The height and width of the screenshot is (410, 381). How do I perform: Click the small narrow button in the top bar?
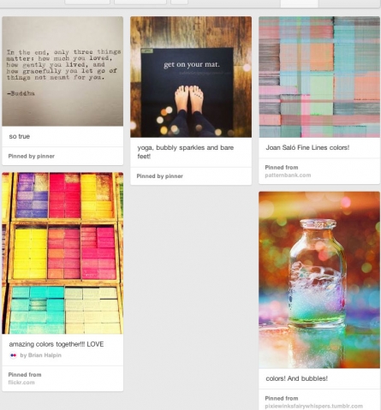pos(179,2)
